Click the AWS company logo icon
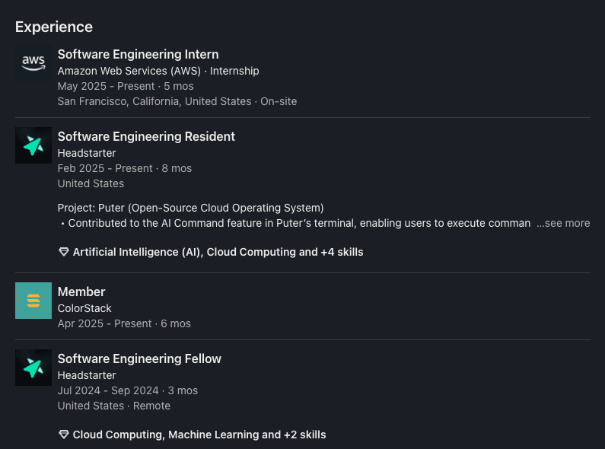Screen dimensions: 605x449 (x=33, y=64)
